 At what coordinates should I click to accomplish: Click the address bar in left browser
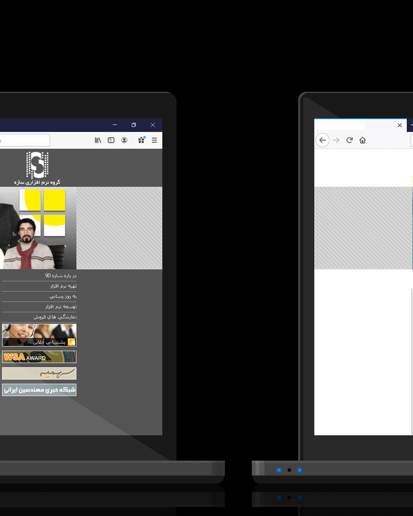pyautogui.click(x=25, y=140)
